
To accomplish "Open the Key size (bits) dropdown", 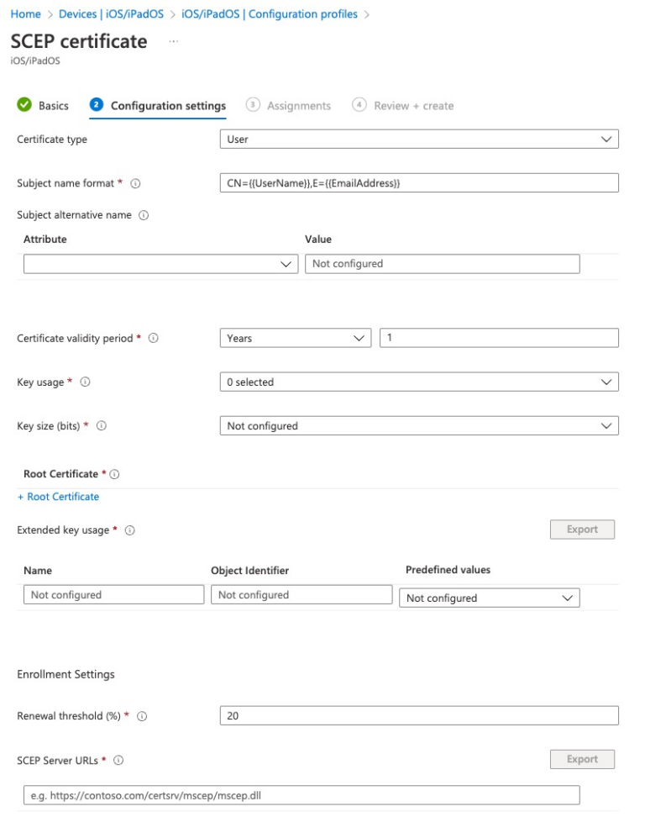I will point(418,426).
